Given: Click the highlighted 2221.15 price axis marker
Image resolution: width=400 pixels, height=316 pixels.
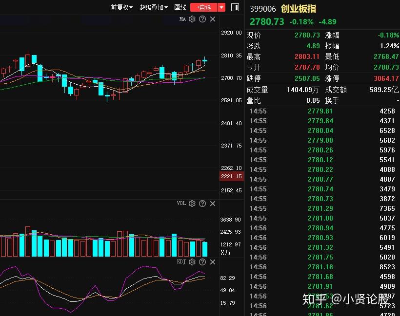Looking at the screenshot, I should coord(230,176).
